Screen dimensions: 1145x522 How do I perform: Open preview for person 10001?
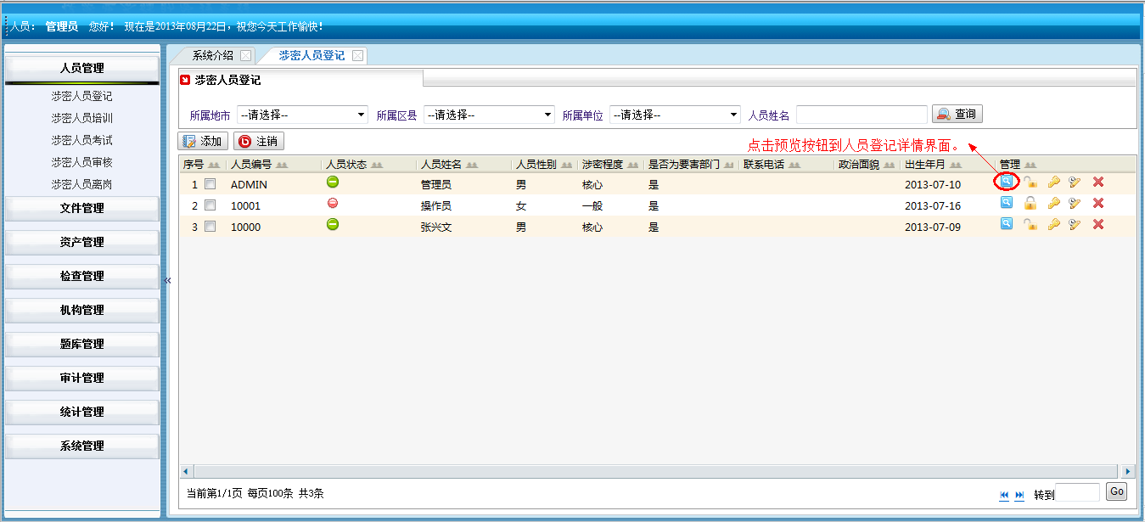coord(1006,202)
